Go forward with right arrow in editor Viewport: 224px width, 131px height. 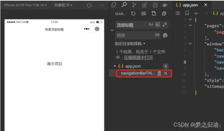pyautogui.click(x=205, y=14)
